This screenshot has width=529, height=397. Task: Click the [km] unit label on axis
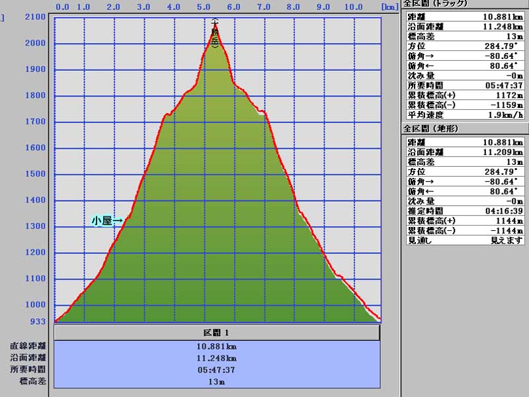coord(389,7)
